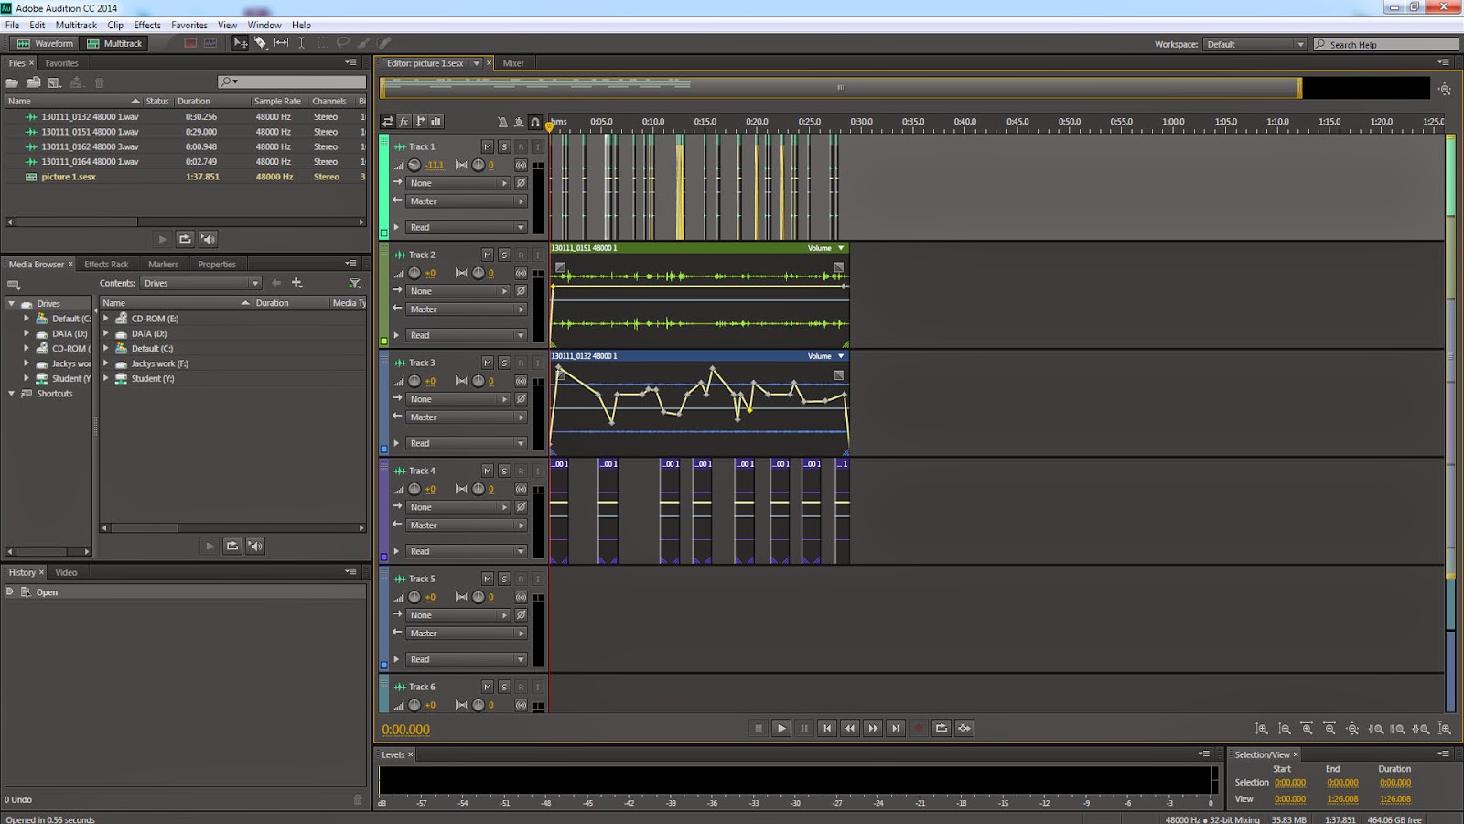1464x824 pixels.
Task: Switch to Waveform view
Action: pyautogui.click(x=44, y=43)
